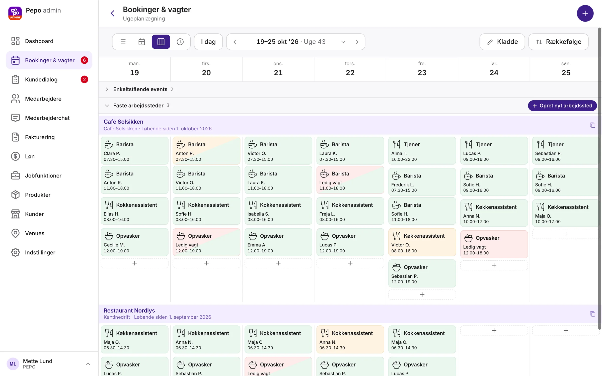Switch to list view icon
602x376 pixels.
click(x=123, y=42)
